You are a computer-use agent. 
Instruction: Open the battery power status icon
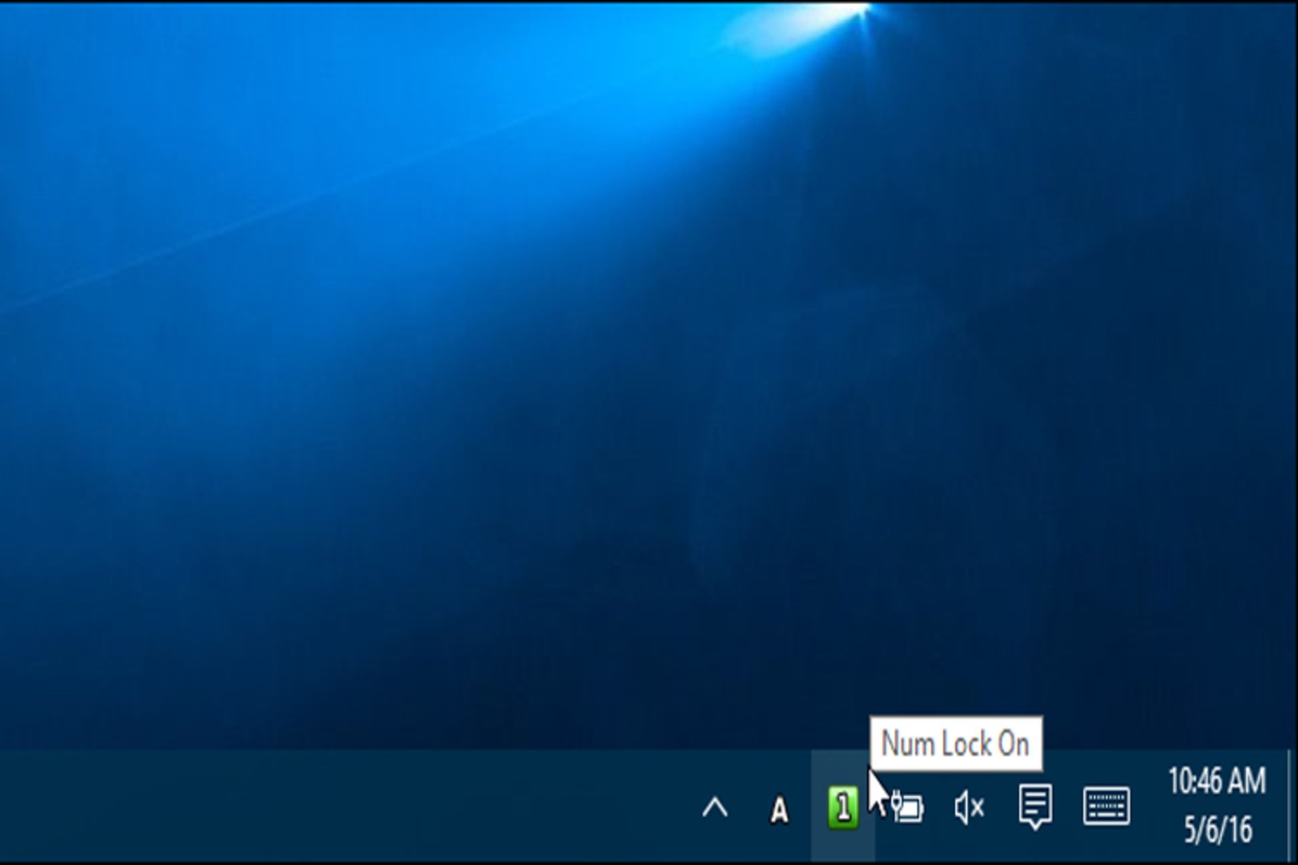(x=908, y=807)
